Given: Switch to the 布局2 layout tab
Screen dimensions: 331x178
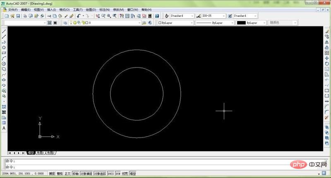Looking at the screenshot, I should [x=50, y=153].
